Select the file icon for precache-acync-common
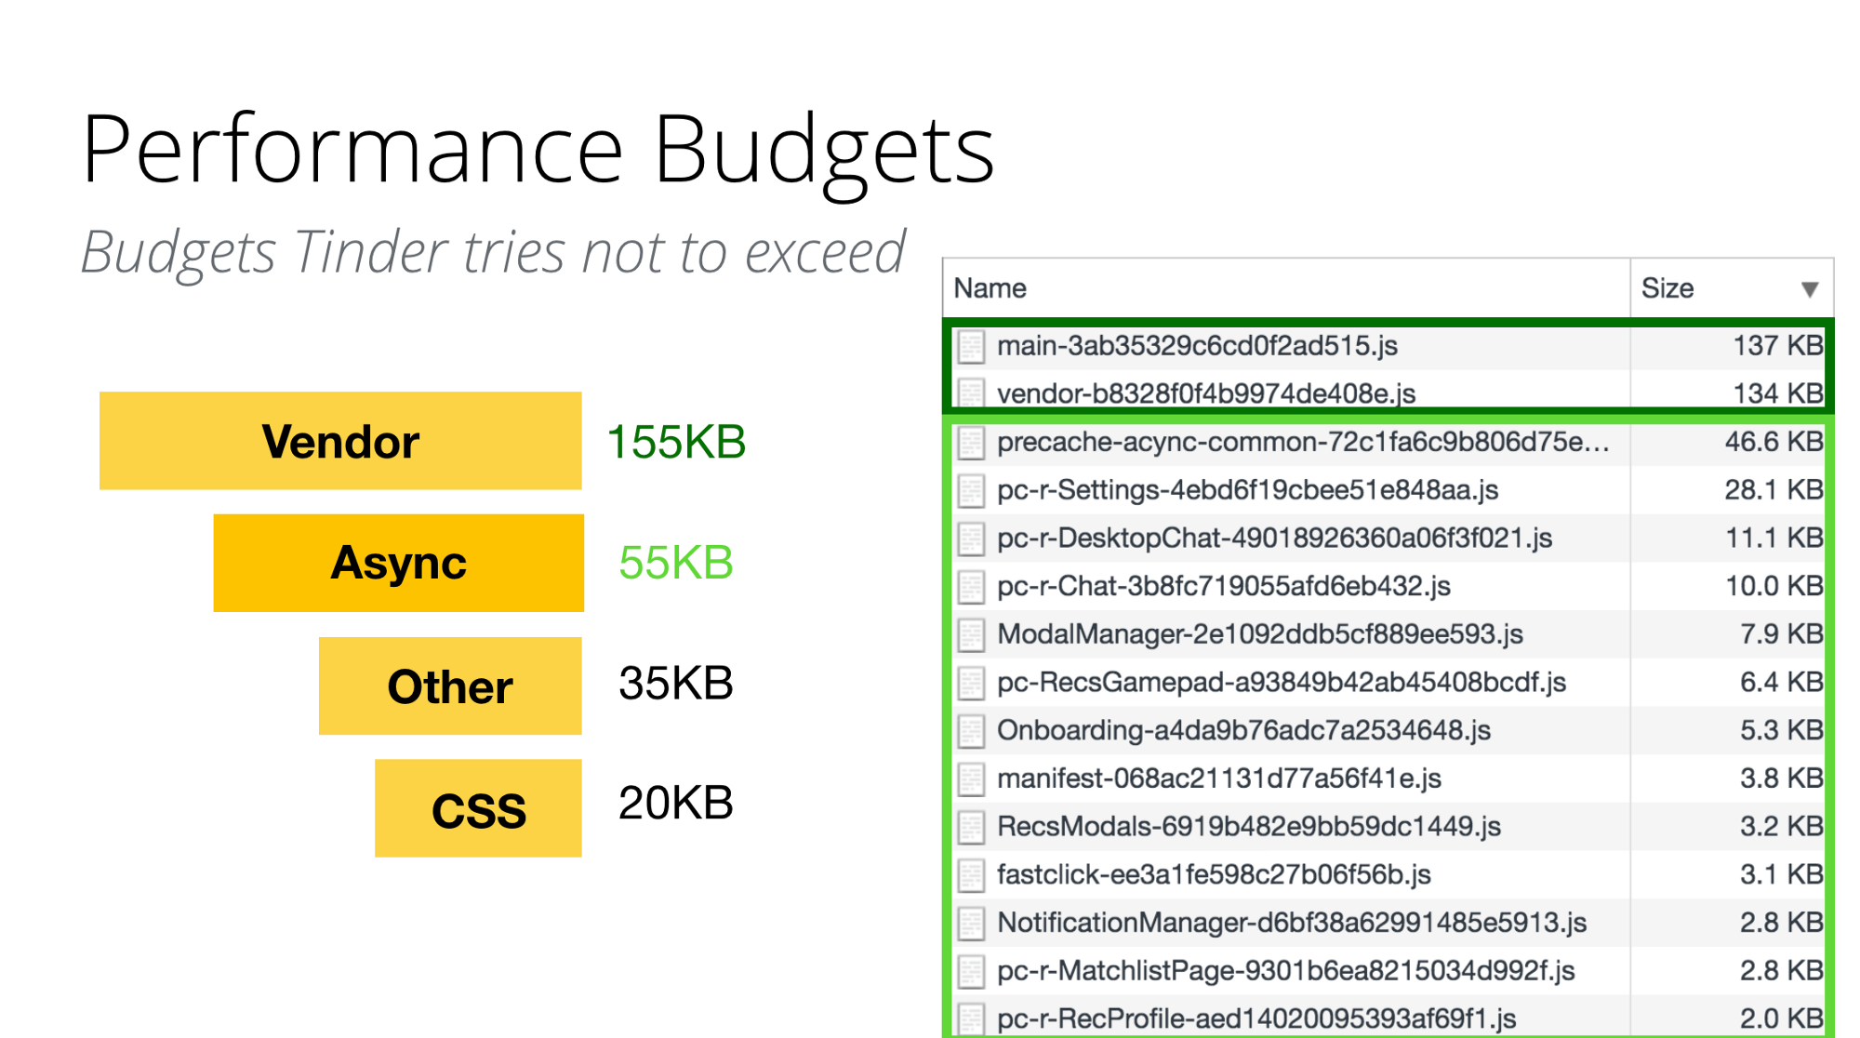 pyautogui.click(x=971, y=442)
